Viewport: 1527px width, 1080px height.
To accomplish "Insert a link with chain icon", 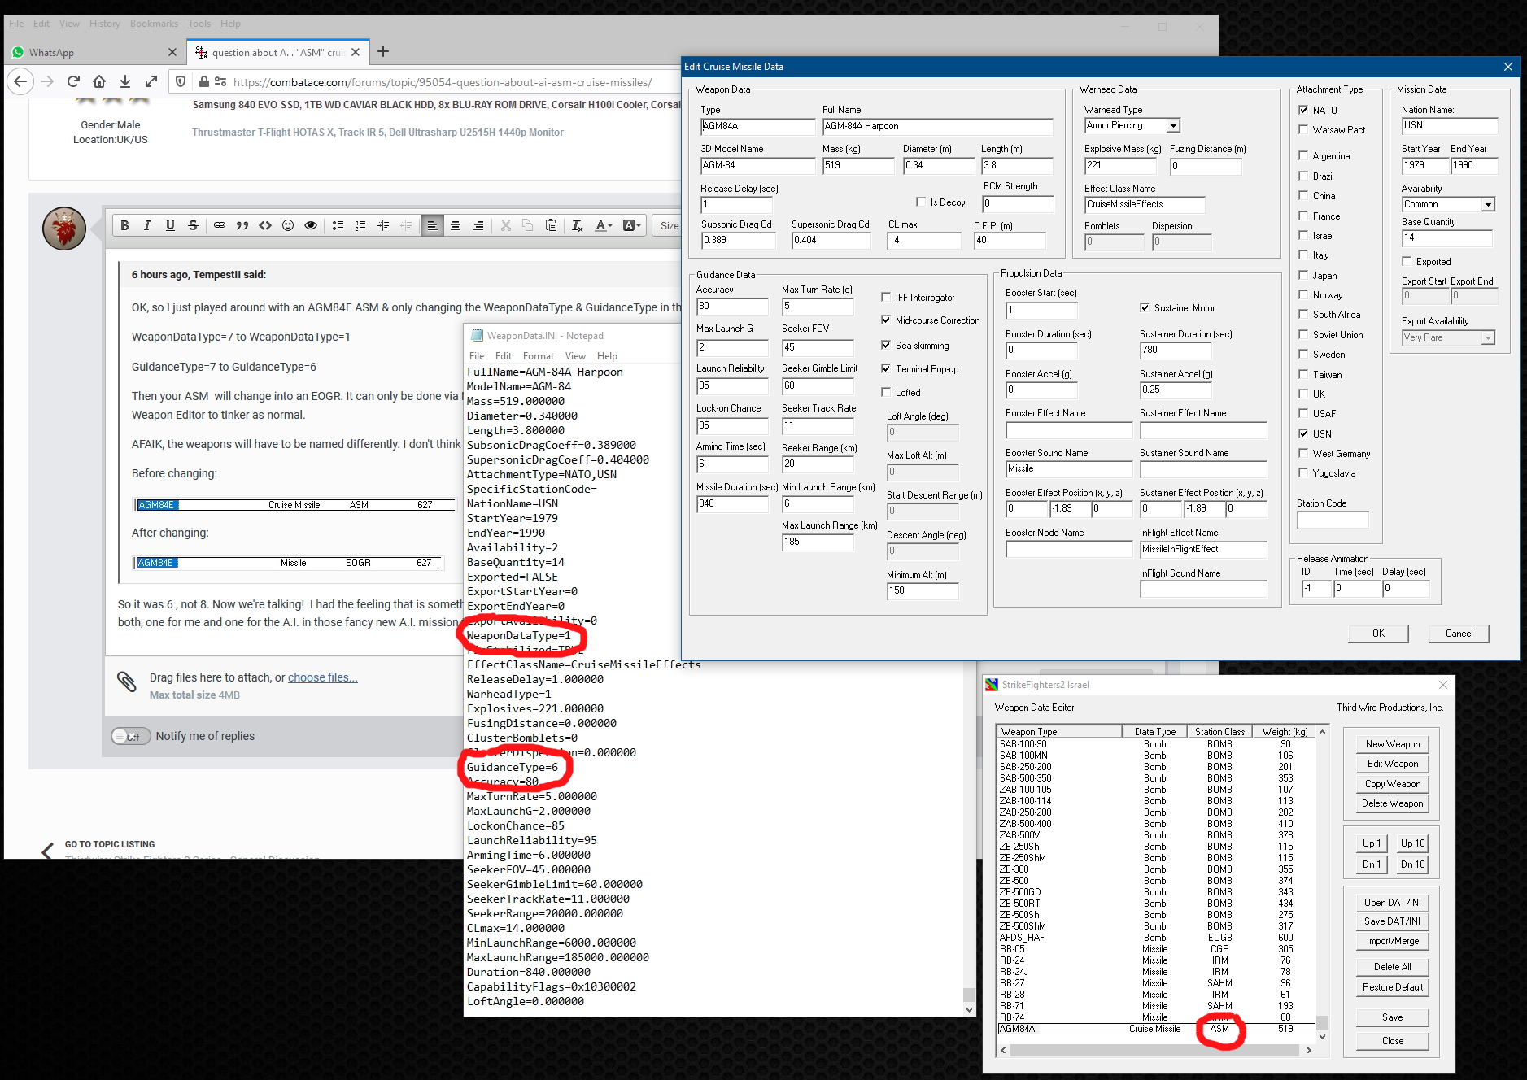I will click(220, 226).
